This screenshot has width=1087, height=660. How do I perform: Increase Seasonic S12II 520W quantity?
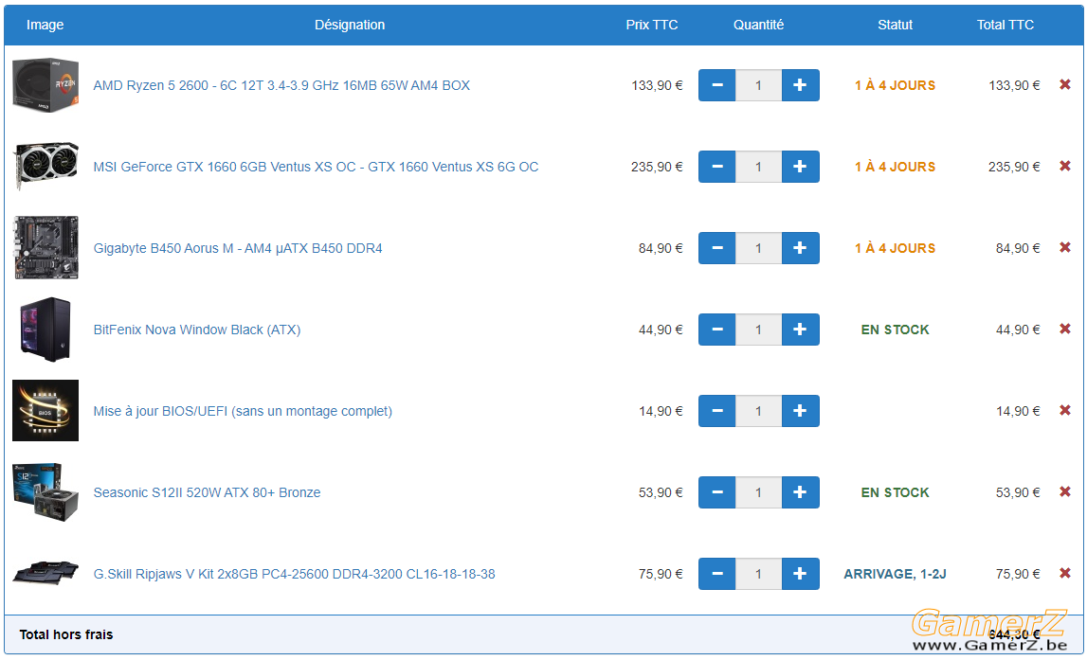click(x=800, y=492)
